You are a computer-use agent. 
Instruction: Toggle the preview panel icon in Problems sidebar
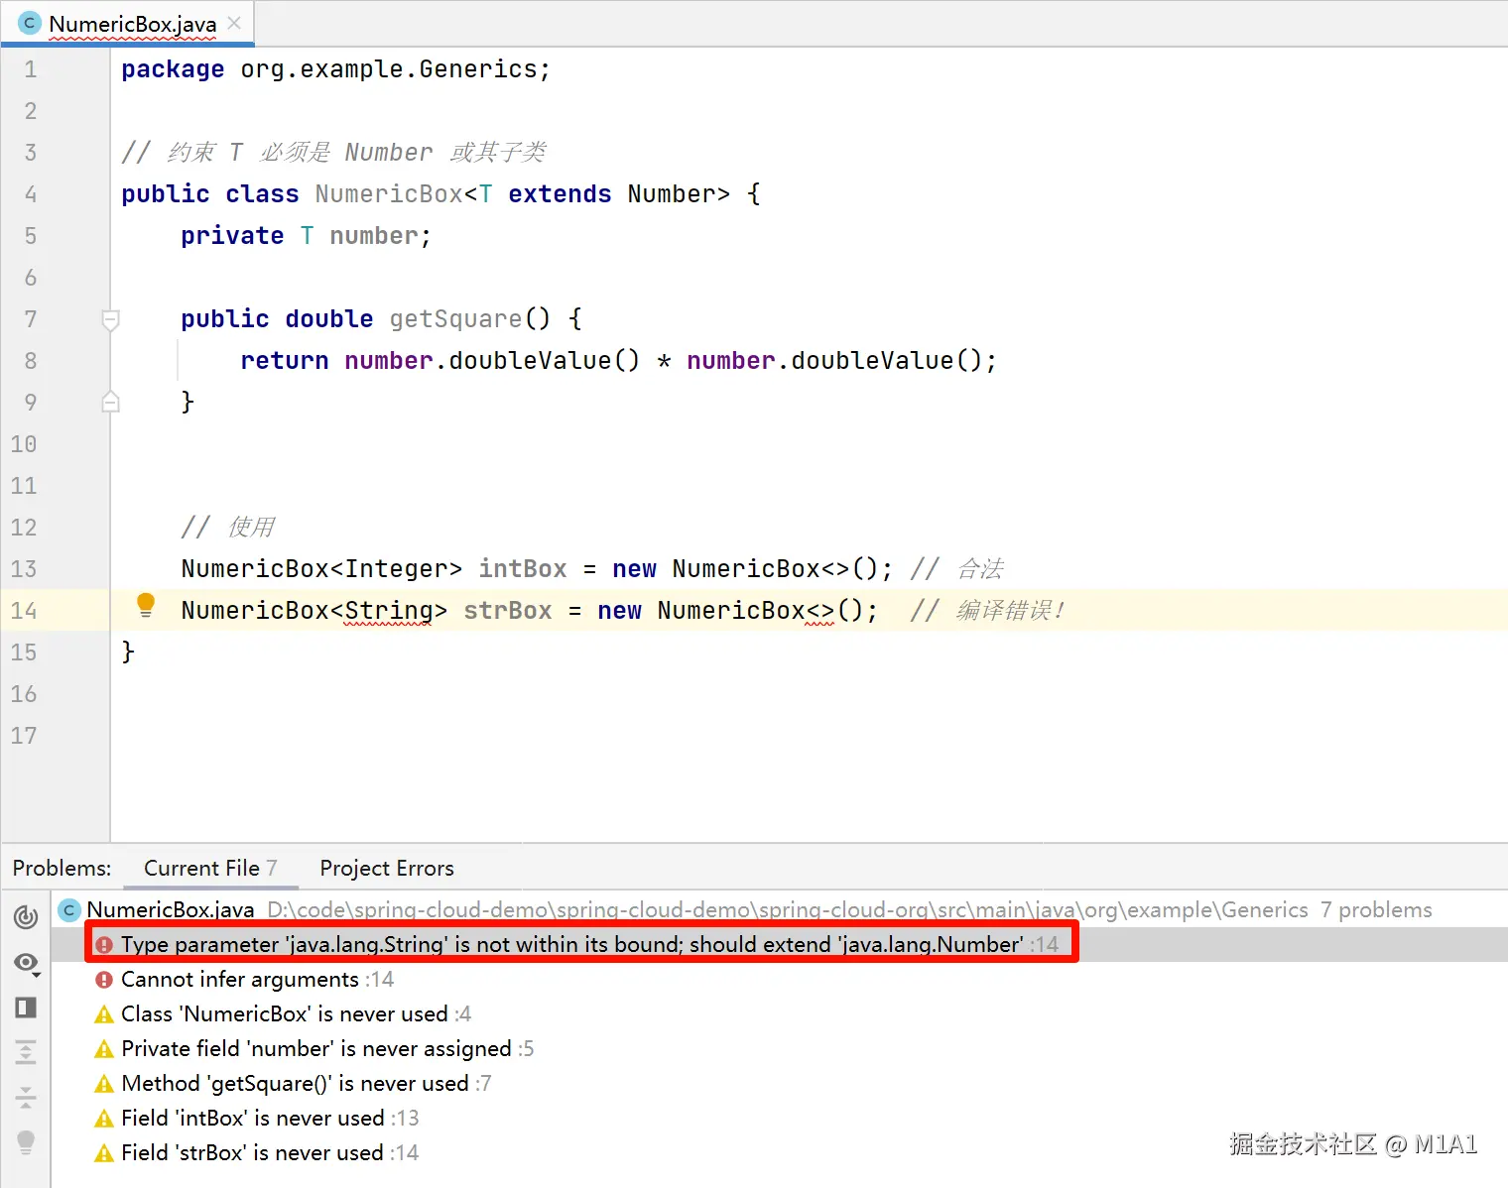click(x=26, y=1008)
